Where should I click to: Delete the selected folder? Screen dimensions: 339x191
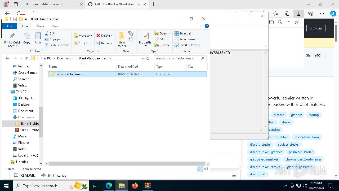click(x=103, y=36)
